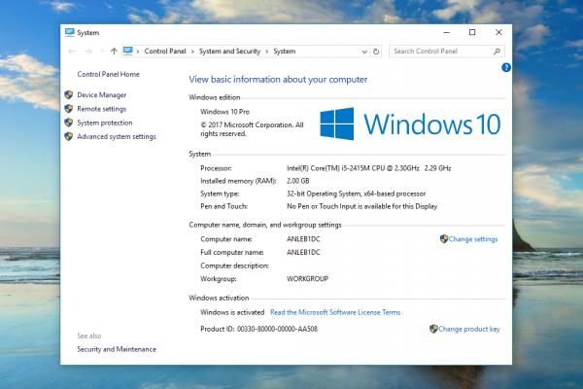This screenshot has width=583, height=389.
Task: Click the Product ID 00330-80000-00000-AA508 text
Action: [258, 329]
